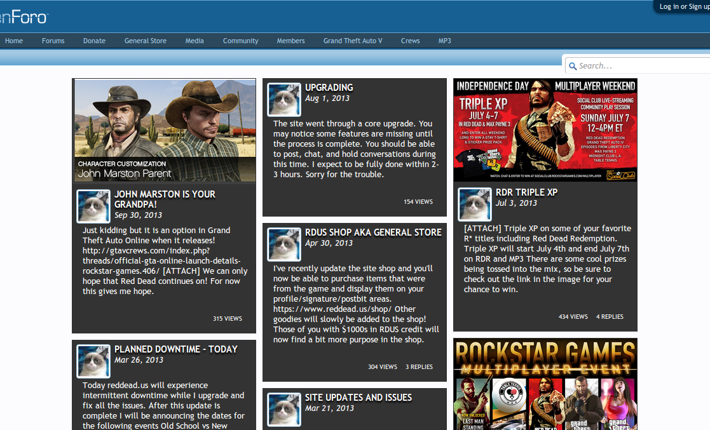Open the Home navigation tab

point(13,41)
